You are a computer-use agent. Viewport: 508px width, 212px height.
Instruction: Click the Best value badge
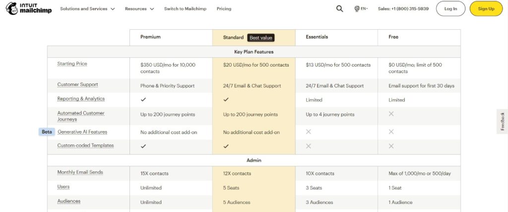[x=261, y=38]
